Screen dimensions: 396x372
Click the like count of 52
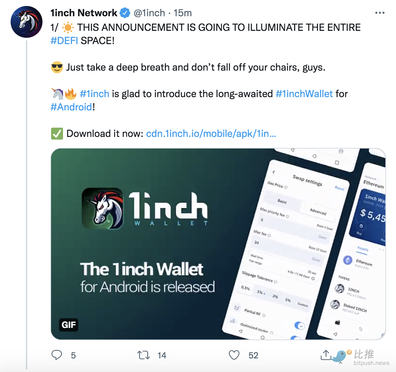point(253,355)
